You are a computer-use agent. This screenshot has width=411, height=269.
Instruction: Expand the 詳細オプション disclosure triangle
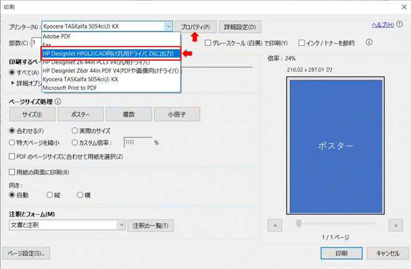click(x=12, y=83)
